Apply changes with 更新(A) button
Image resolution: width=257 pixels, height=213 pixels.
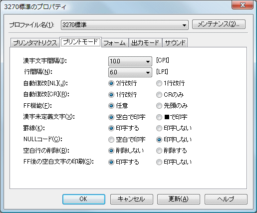coord(179,199)
